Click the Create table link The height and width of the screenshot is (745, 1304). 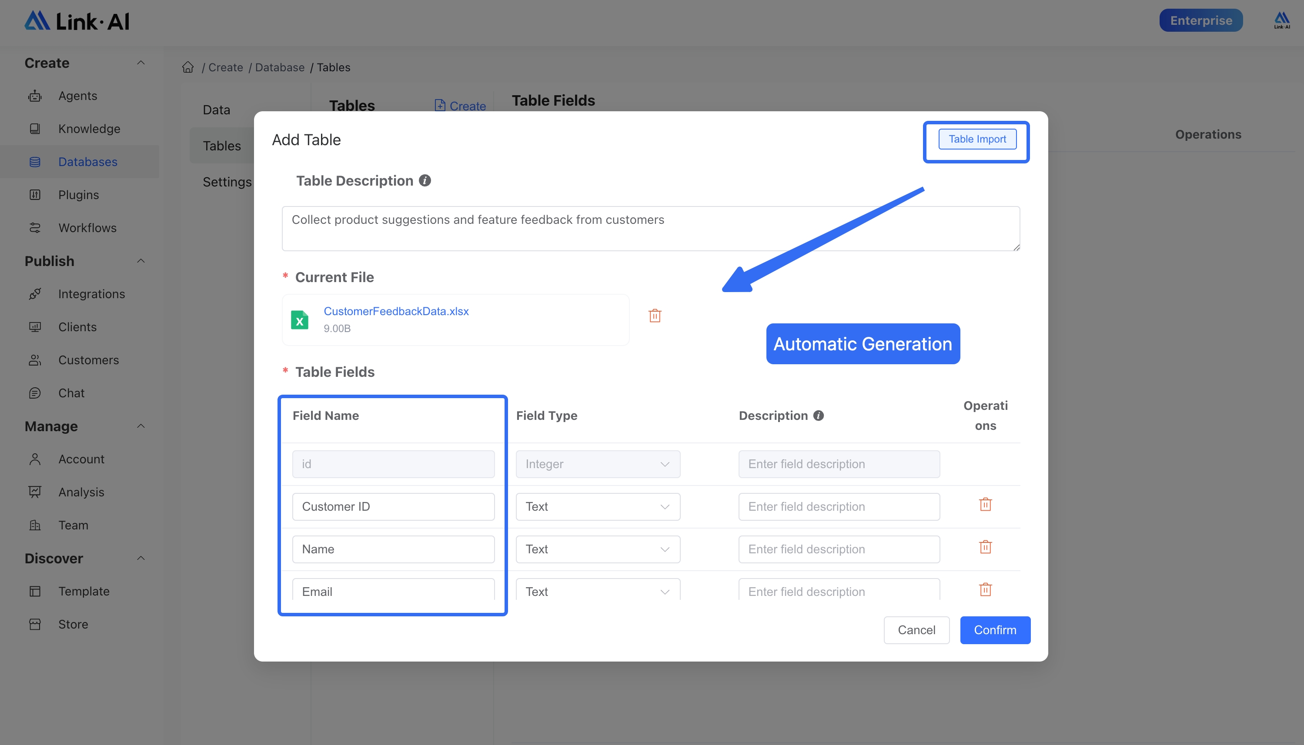tap(460, 106)
